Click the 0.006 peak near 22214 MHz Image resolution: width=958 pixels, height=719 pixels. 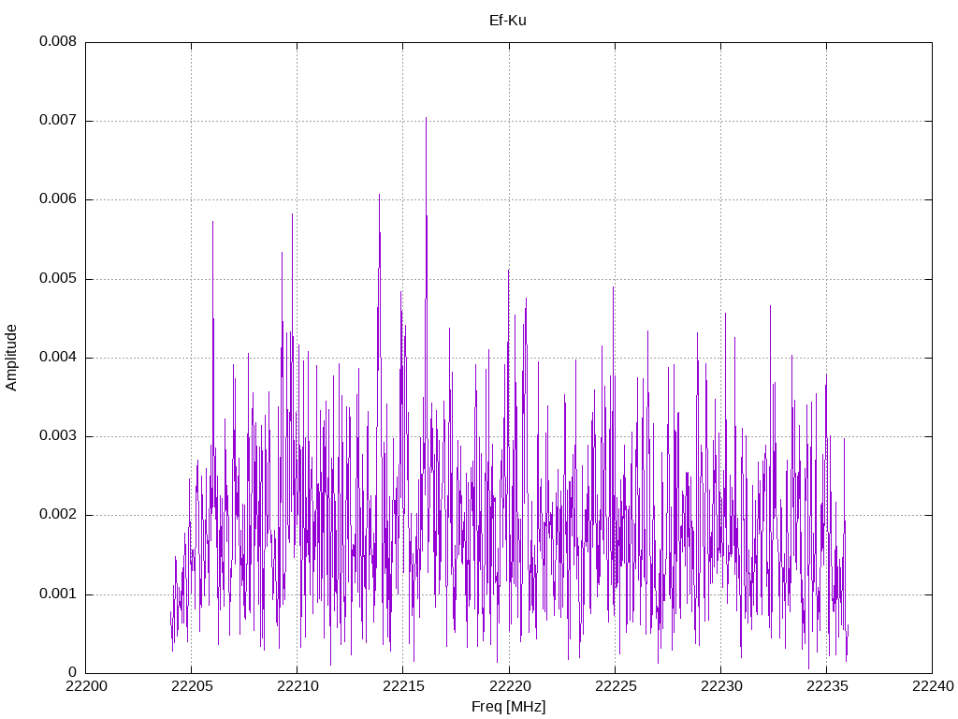pyautogui.click(x=379, y=197)
